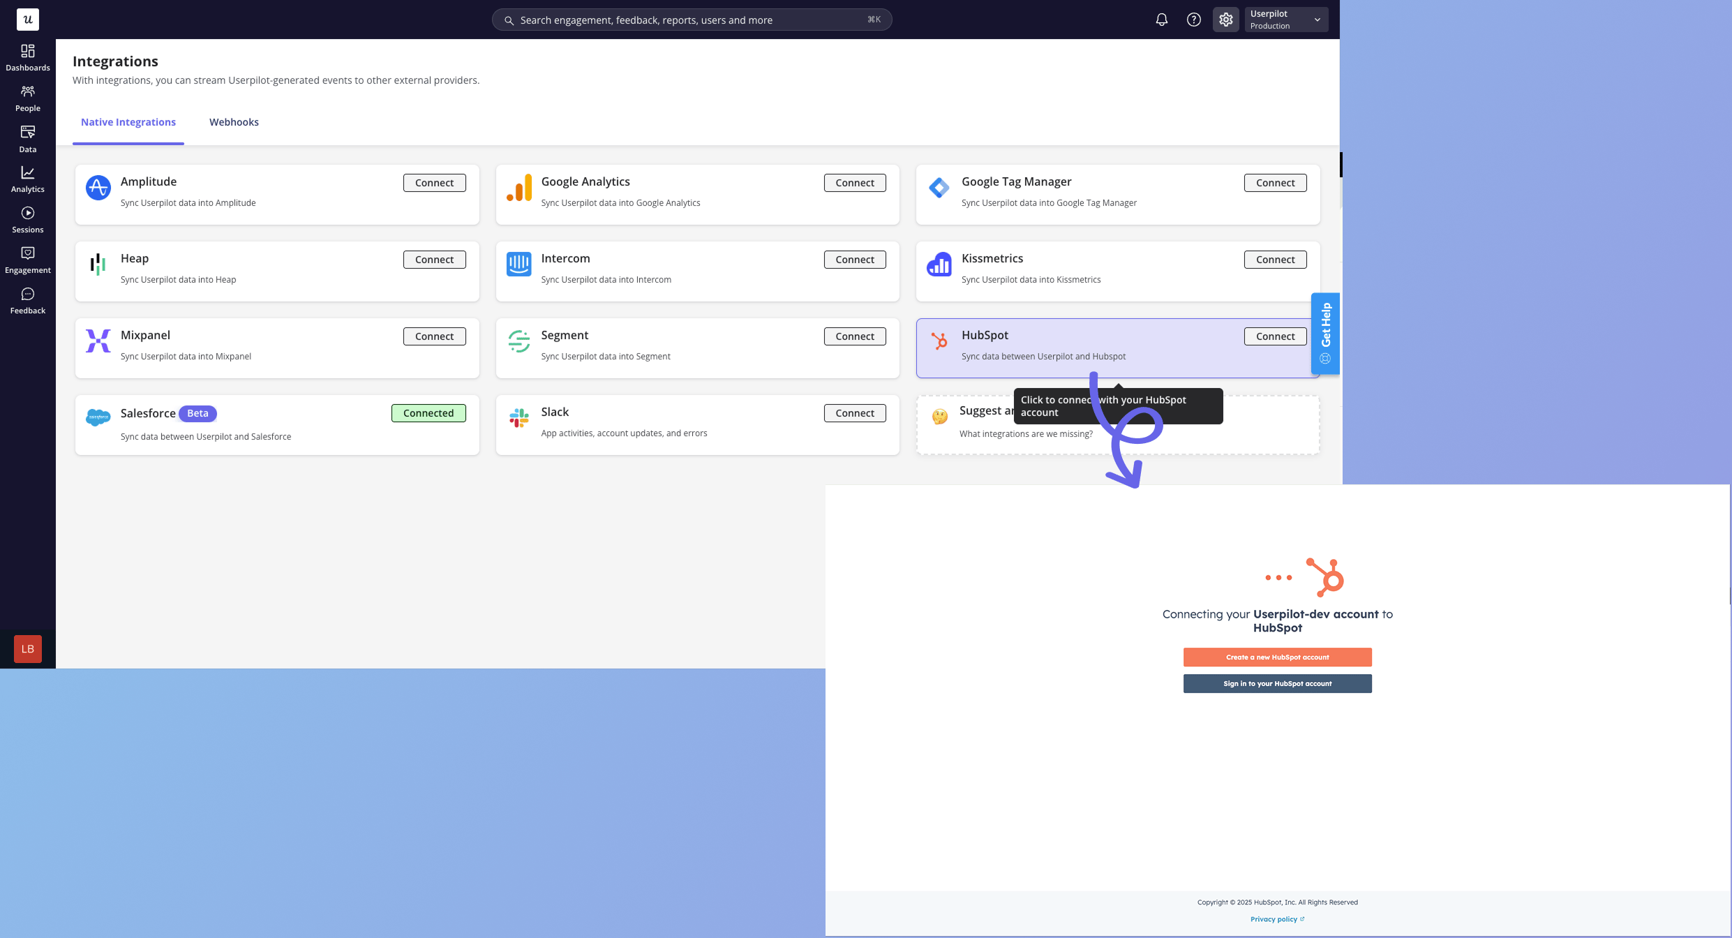This screenshot has height=938, width=1732.
Task: Connect the Intercom integration
Action: [x=855, y=260]
